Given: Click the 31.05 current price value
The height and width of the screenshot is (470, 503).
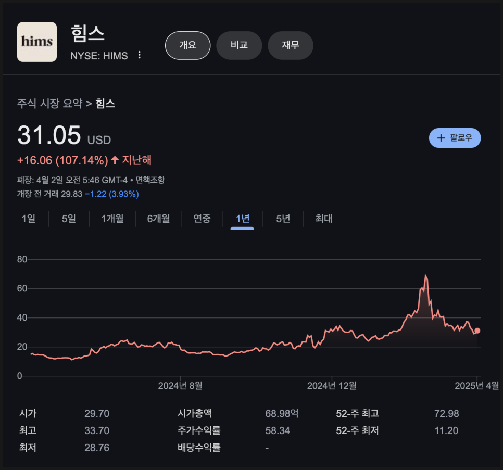Looking at the screenshot, I should pyautogui.click(x=49, y=135).
